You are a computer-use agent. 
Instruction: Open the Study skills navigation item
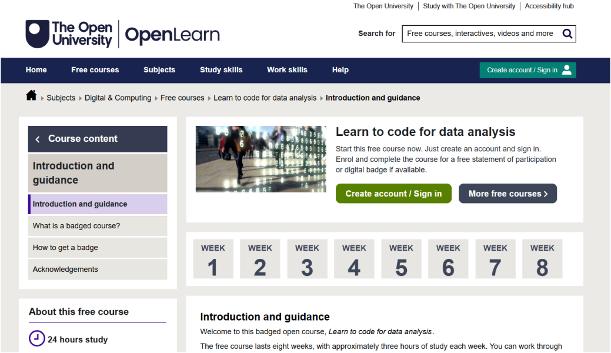tap(221, 70)
